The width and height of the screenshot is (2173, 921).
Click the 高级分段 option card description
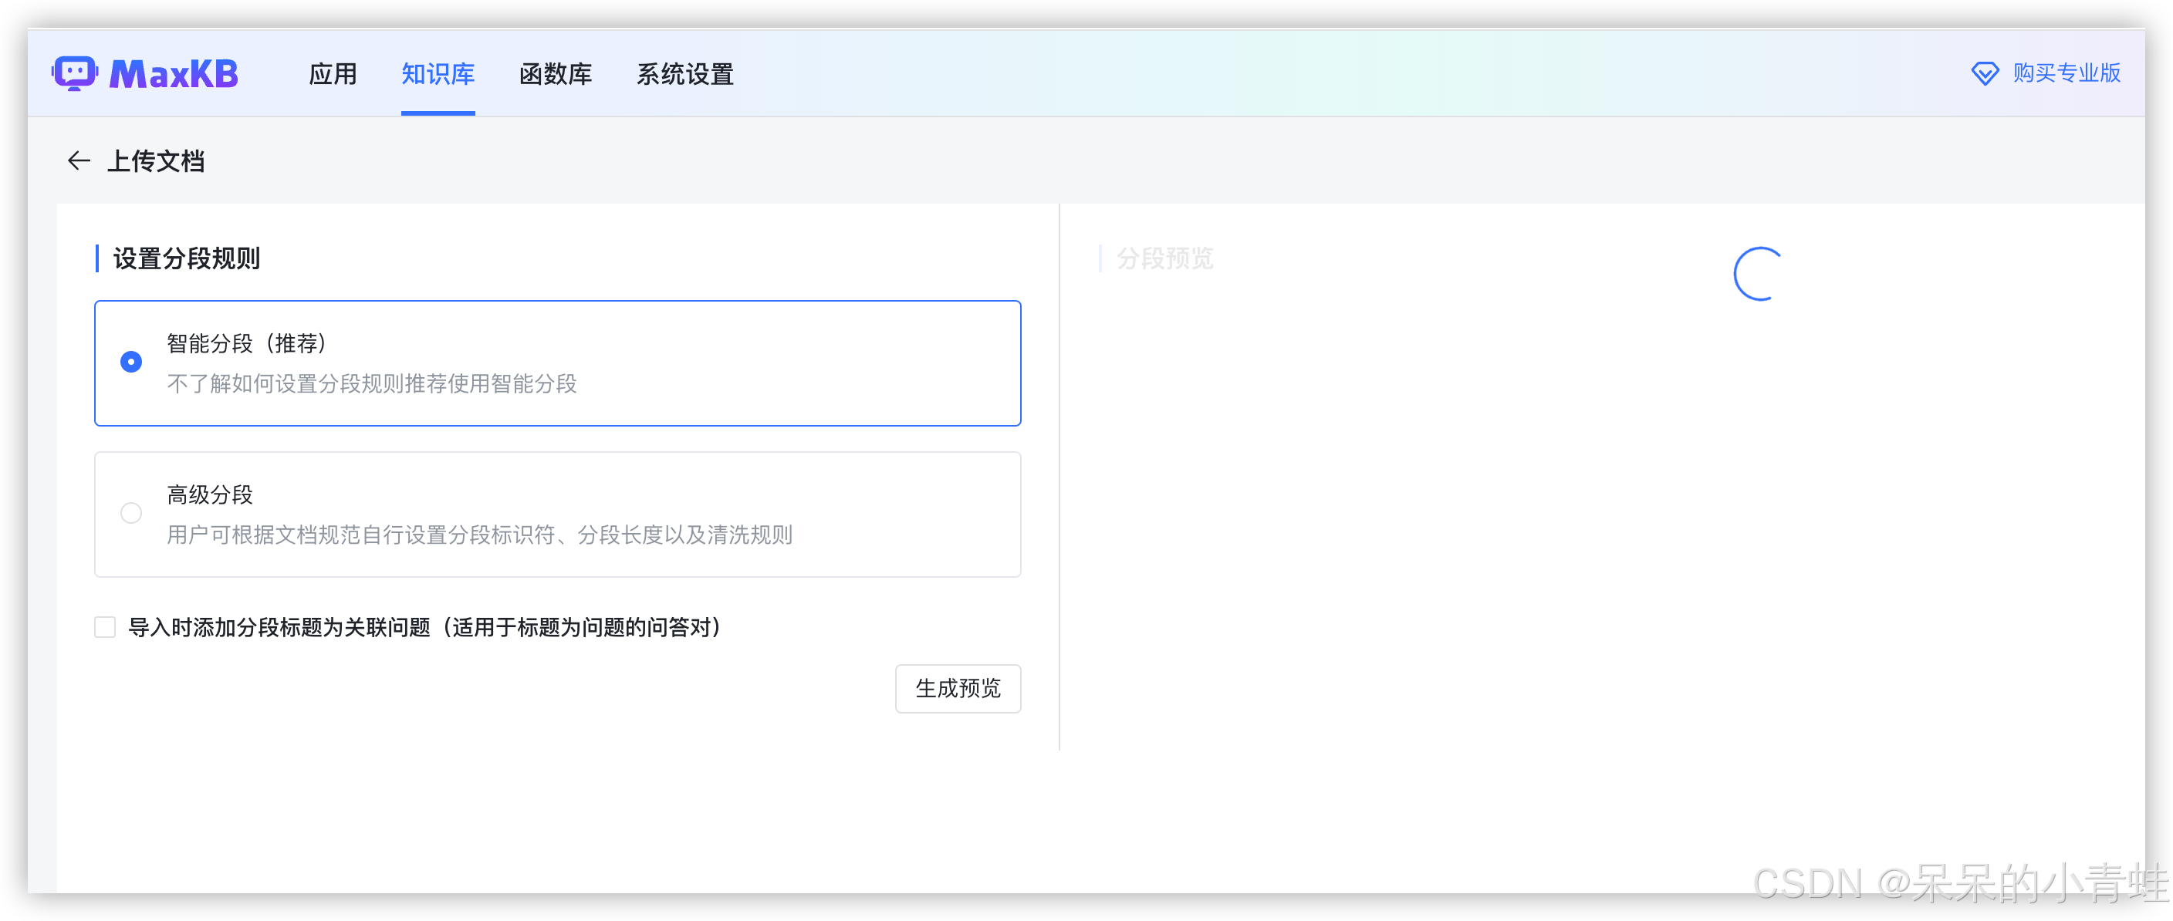[x=478, y=535]
